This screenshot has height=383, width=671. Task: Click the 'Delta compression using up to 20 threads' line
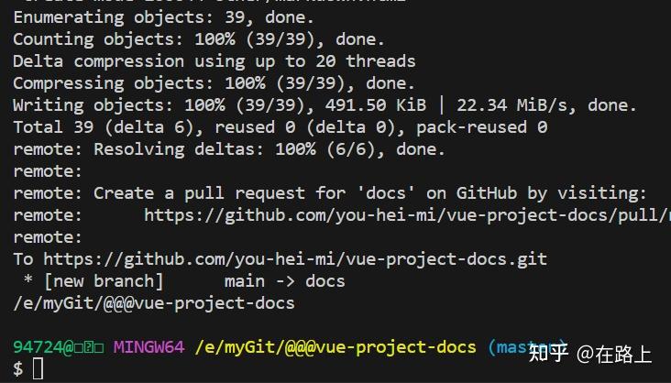coord(214,61)
